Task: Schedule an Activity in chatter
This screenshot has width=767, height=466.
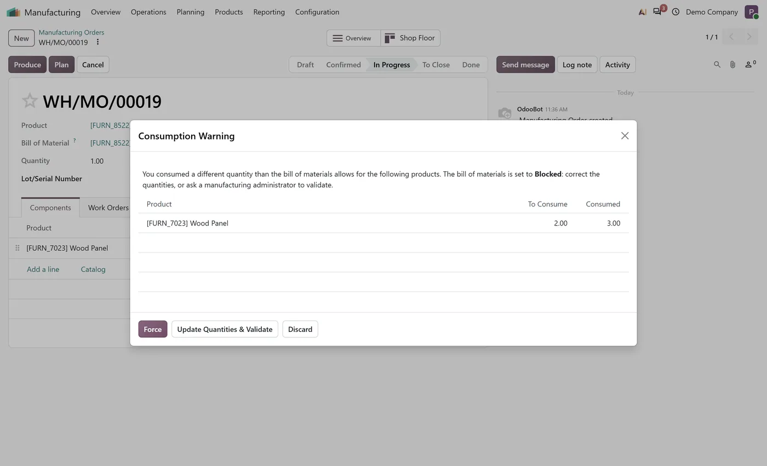Action: [617, 65]
